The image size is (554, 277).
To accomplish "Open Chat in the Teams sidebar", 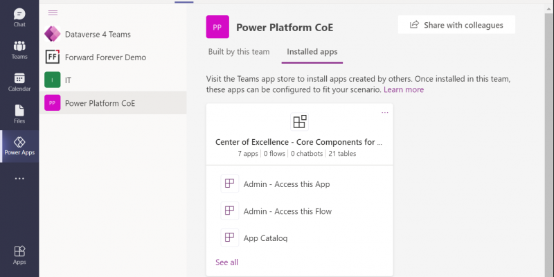I will [19, 18].
